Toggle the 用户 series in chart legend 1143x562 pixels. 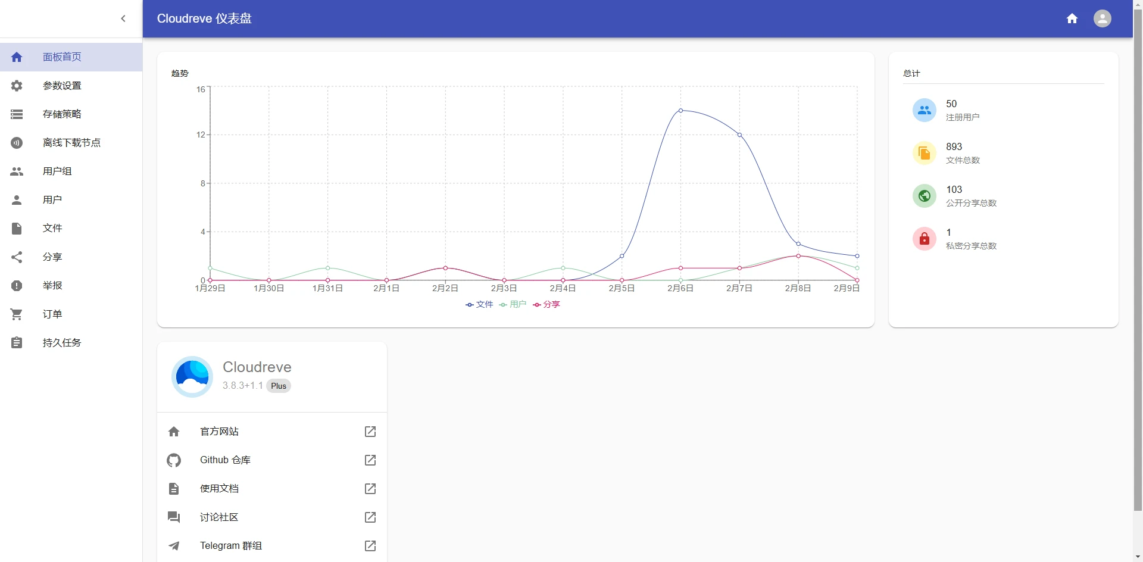(x=513, y=305)
